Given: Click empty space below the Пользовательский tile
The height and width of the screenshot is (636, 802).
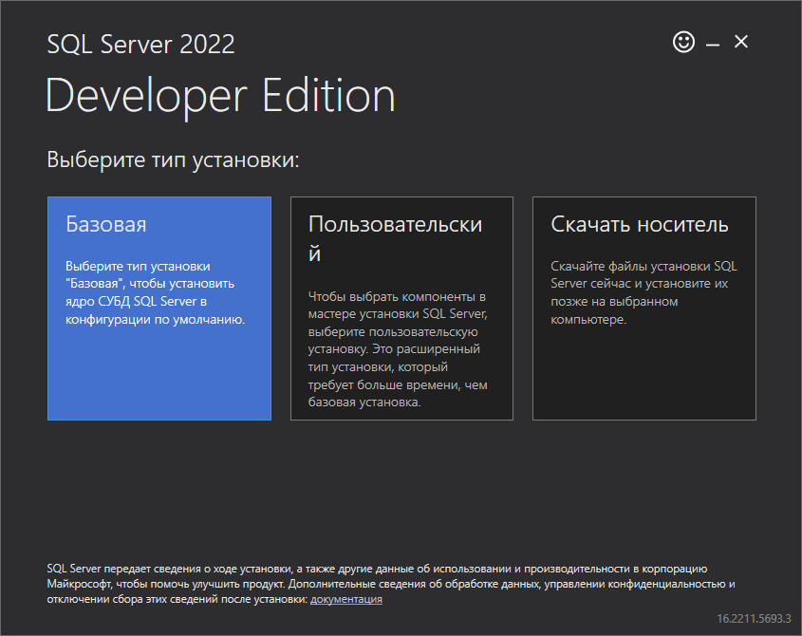Looking at the screenshot, I should coord(401,484).
